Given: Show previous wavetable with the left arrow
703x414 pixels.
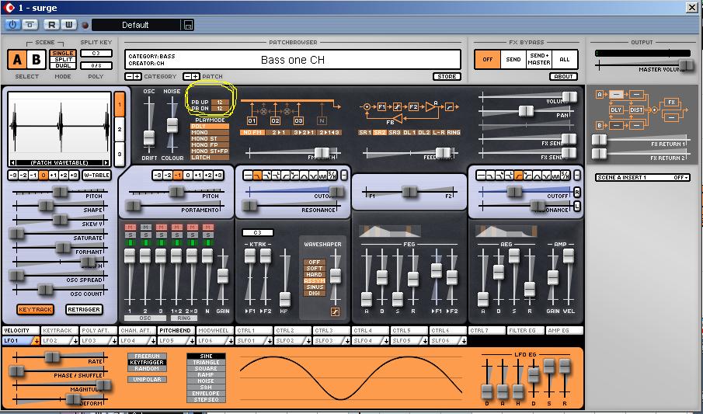Looking at the screenshot, I should pyautogui.click(x=13, y=163).
